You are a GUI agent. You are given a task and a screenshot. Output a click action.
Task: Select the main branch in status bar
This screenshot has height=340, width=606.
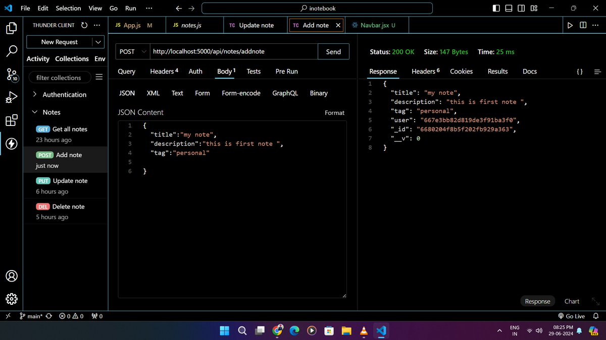pyautogui.click(x=31, y=316)
